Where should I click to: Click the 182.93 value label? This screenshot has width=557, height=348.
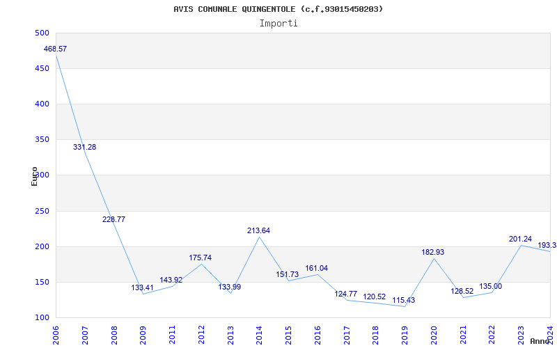(x=433, y=253)
